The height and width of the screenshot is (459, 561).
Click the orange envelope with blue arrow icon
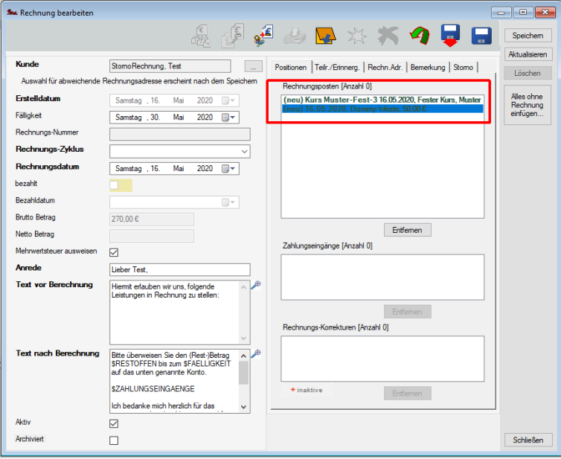324,36
